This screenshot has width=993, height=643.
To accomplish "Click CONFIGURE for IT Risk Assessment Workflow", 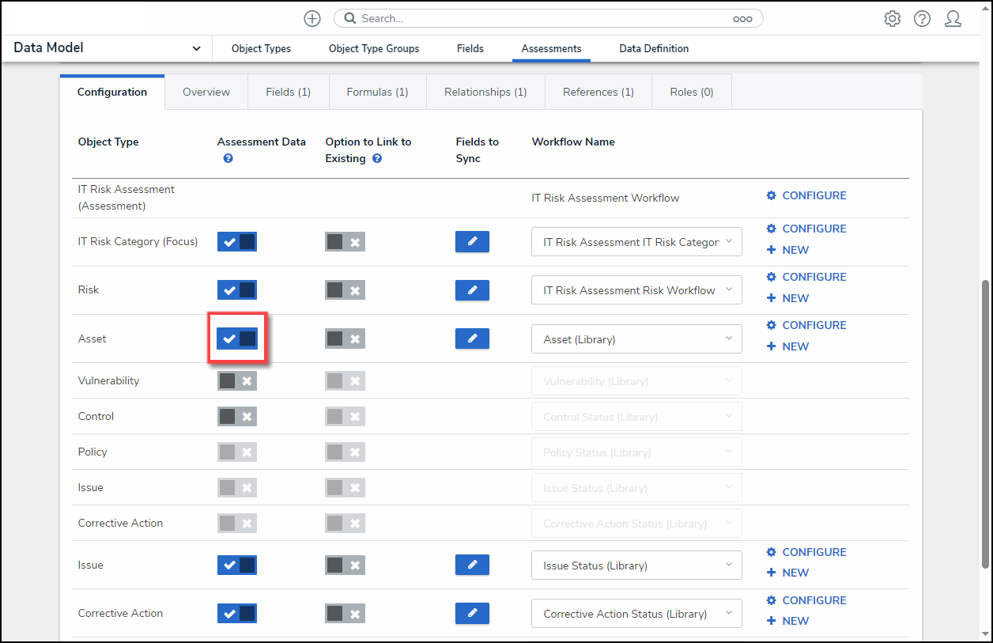I will [x=806, y=195].
